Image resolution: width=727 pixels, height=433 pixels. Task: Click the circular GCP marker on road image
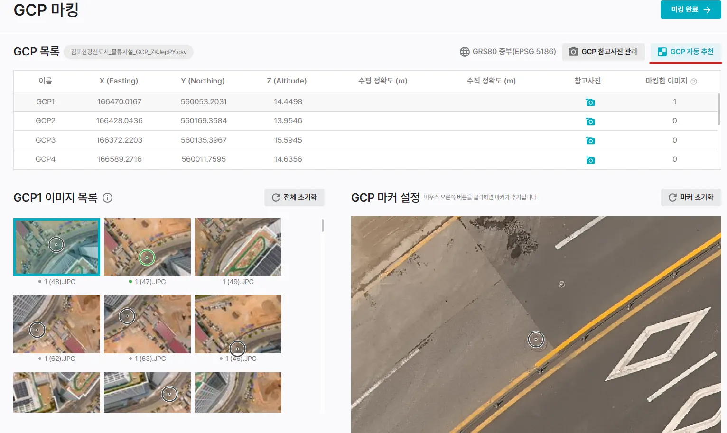(536, 339)
